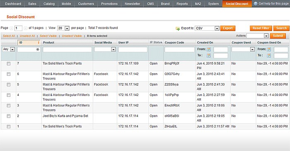Click the Select All link
This screenshot has width=290, height=151.
click(9, 36)
